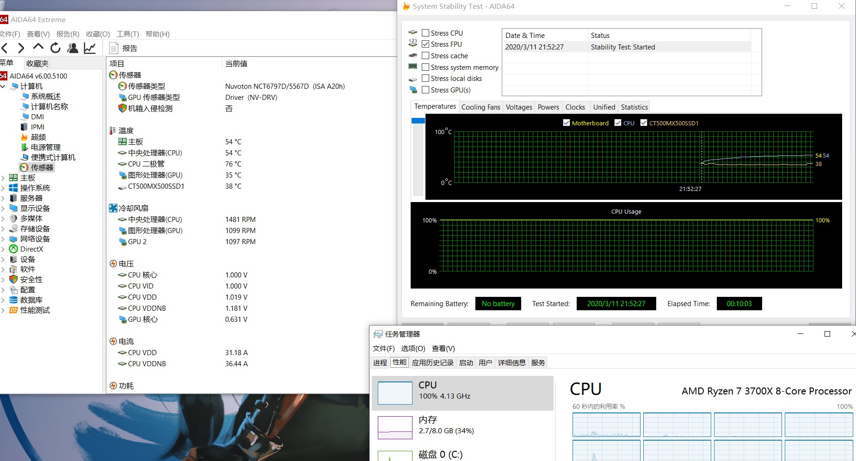Screen dimensions: 856x461
Task: Click AIDA64 toolbar user profile icon
Action: point(73,48)
